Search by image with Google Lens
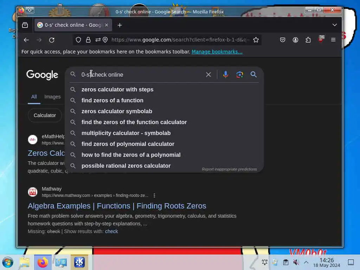The image size is (360, 270). [240, 75]
